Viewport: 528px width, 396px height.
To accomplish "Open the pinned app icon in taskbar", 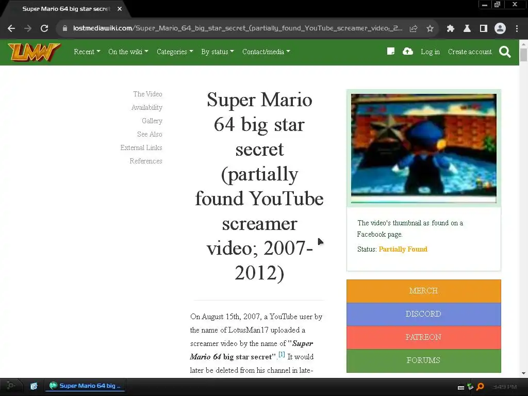I will (34, 386).
